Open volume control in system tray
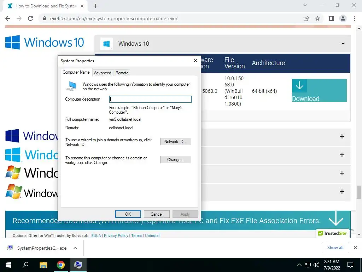 pyautogui.click(x=316, y=265)
